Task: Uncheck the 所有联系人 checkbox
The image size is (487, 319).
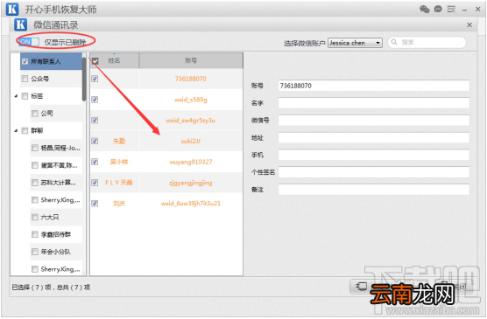Action: (x=25, y=61)
